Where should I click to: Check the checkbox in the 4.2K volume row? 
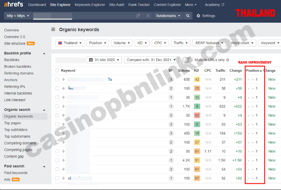[57, 160]
